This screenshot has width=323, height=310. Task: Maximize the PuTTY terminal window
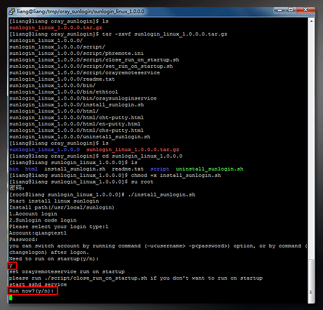291,10
